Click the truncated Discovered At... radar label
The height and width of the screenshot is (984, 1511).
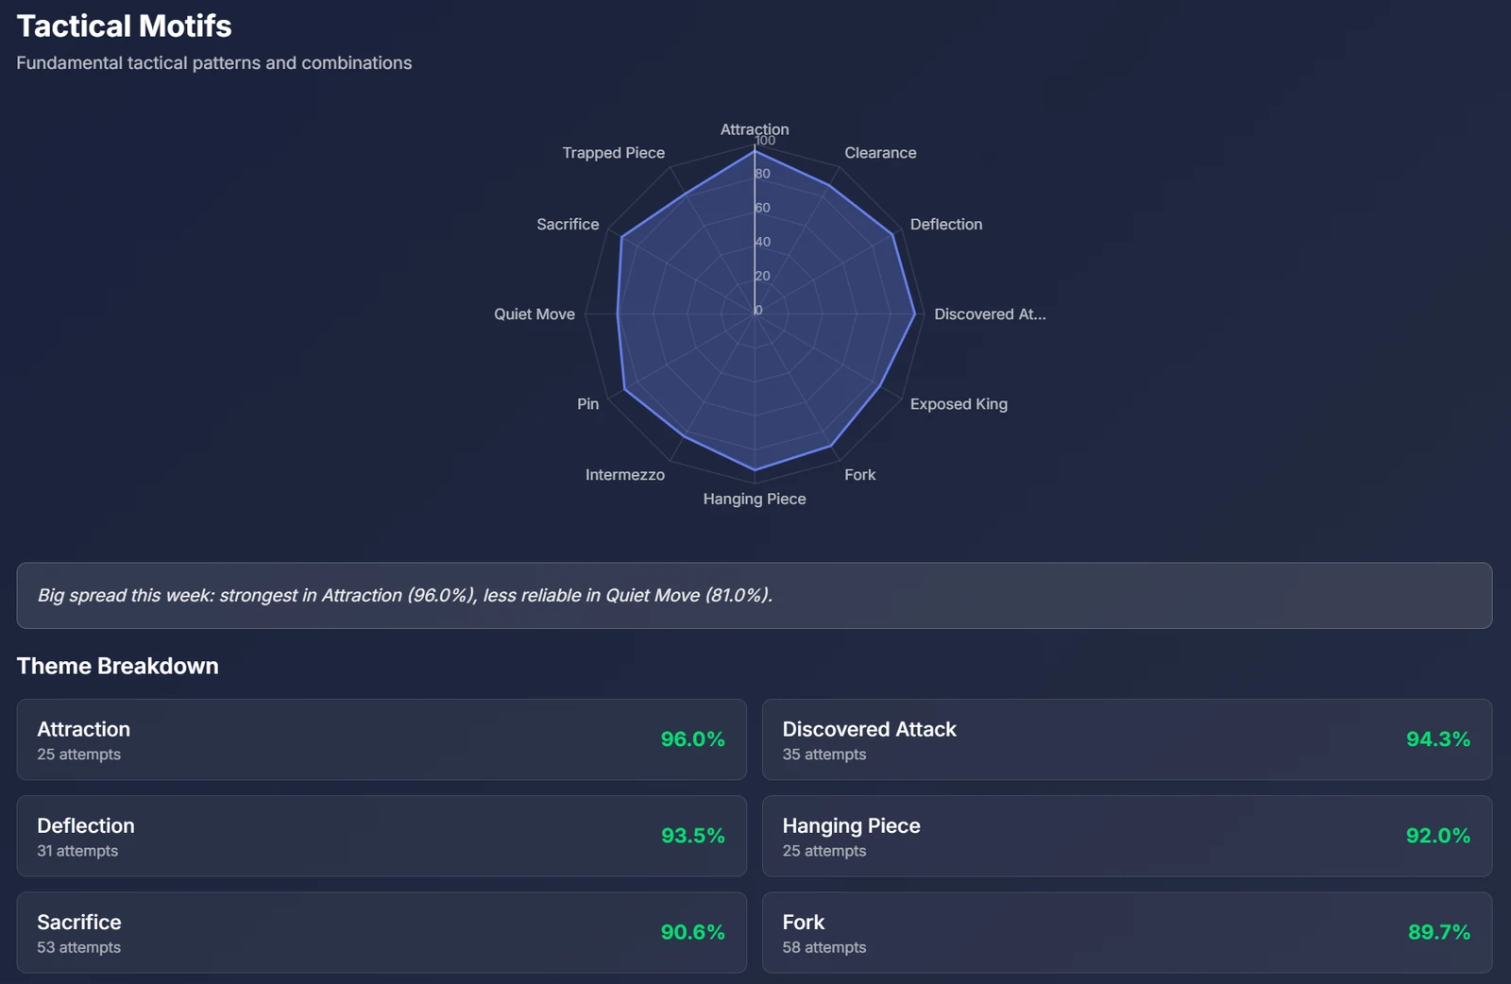coord(989,314)
